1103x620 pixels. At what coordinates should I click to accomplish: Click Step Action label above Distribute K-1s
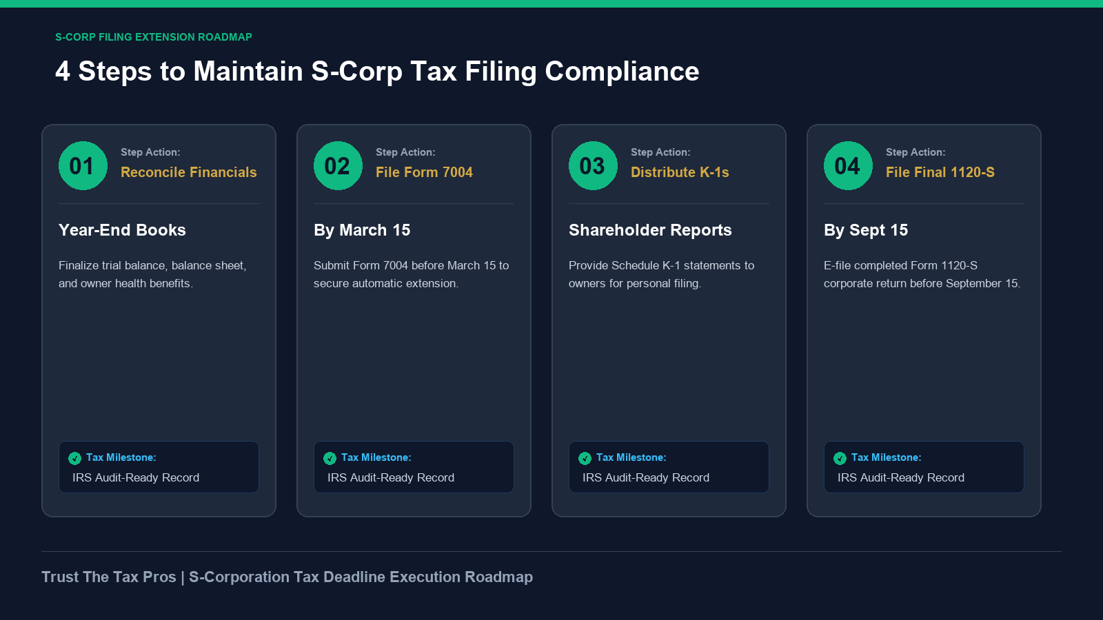pyautogui.click(x=660, y=152)
